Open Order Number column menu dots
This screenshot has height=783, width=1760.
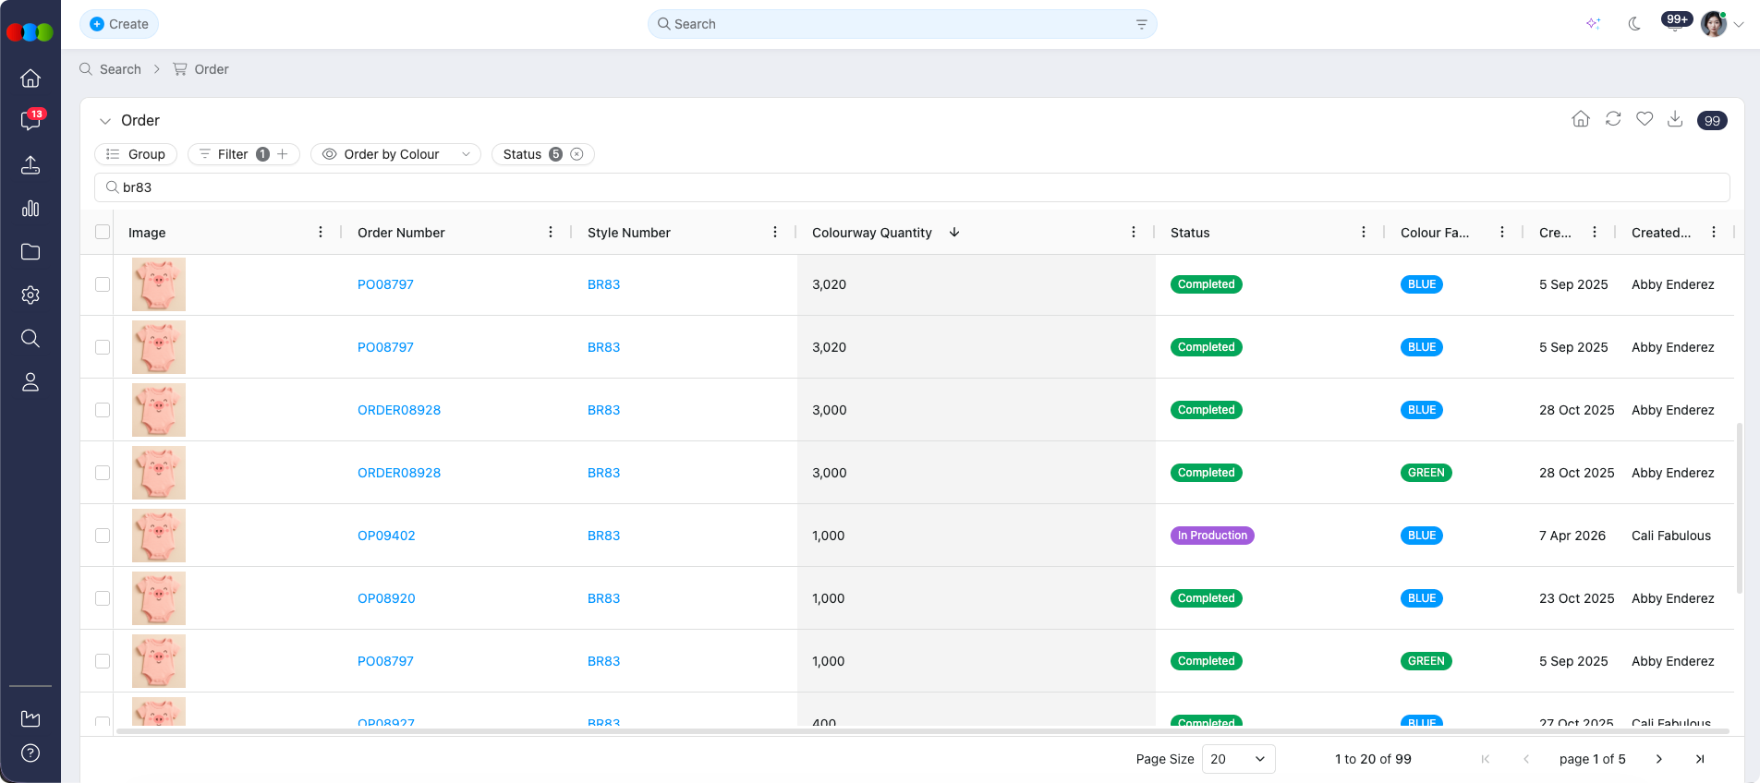[551, 233]
